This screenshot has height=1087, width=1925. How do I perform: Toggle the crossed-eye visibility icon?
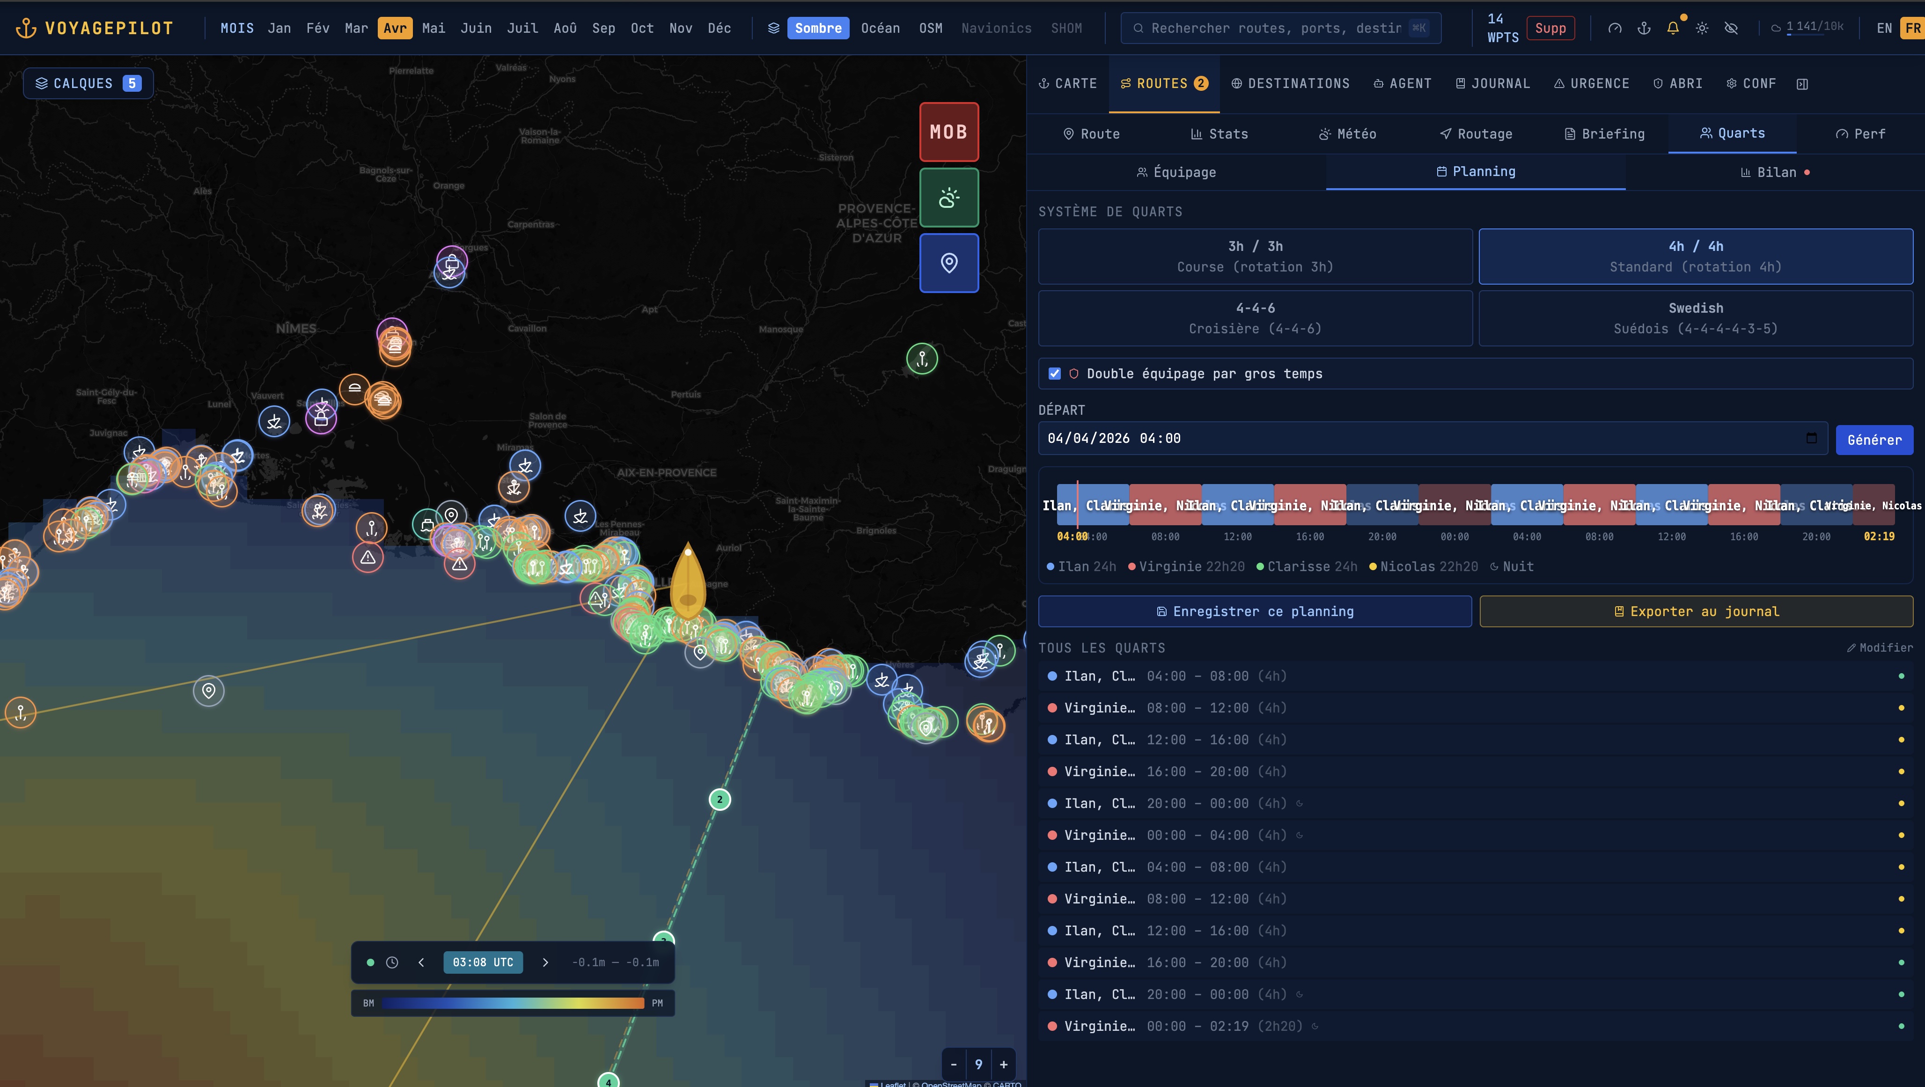pyautogui.click(x=1731, y=29)
